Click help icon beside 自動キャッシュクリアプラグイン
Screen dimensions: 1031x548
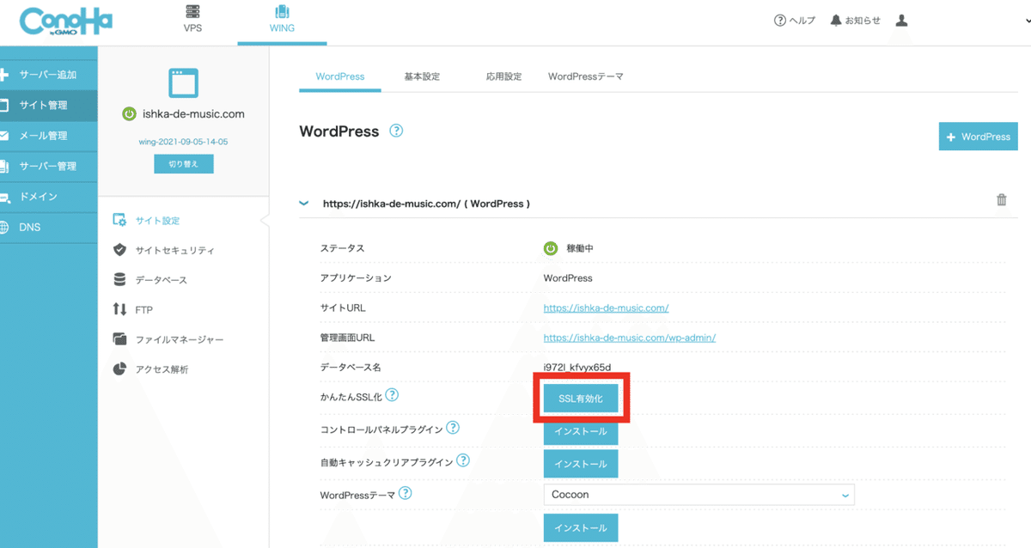pos(463,460)
